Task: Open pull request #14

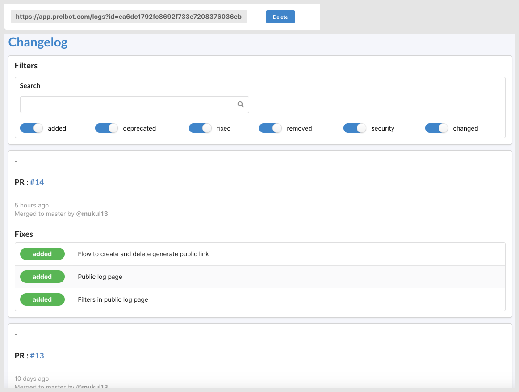Action: point(38,182)
